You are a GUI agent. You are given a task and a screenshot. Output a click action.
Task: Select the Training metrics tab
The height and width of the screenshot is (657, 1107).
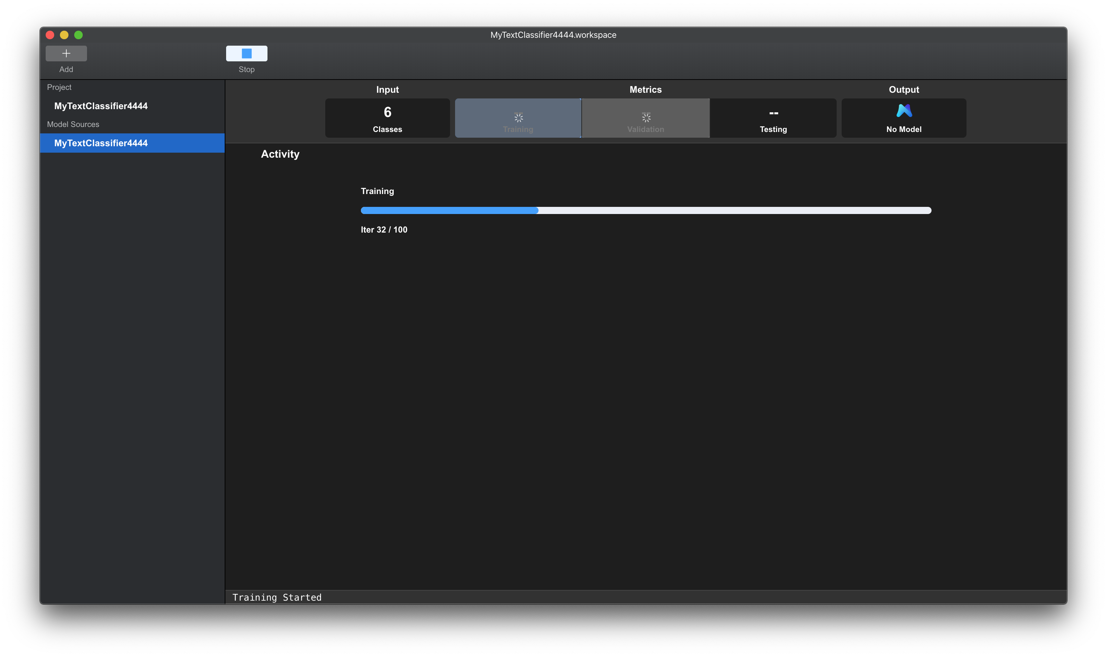tap(518, 129)
